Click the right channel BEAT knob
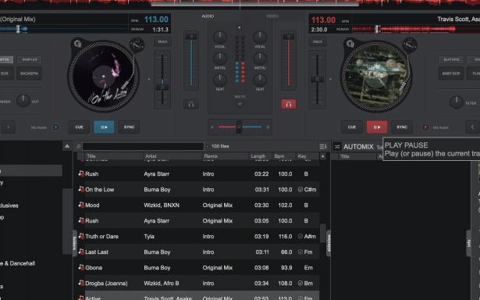This screenshot has height=300, width=480. pyautogui.click(x=260, y=80)
